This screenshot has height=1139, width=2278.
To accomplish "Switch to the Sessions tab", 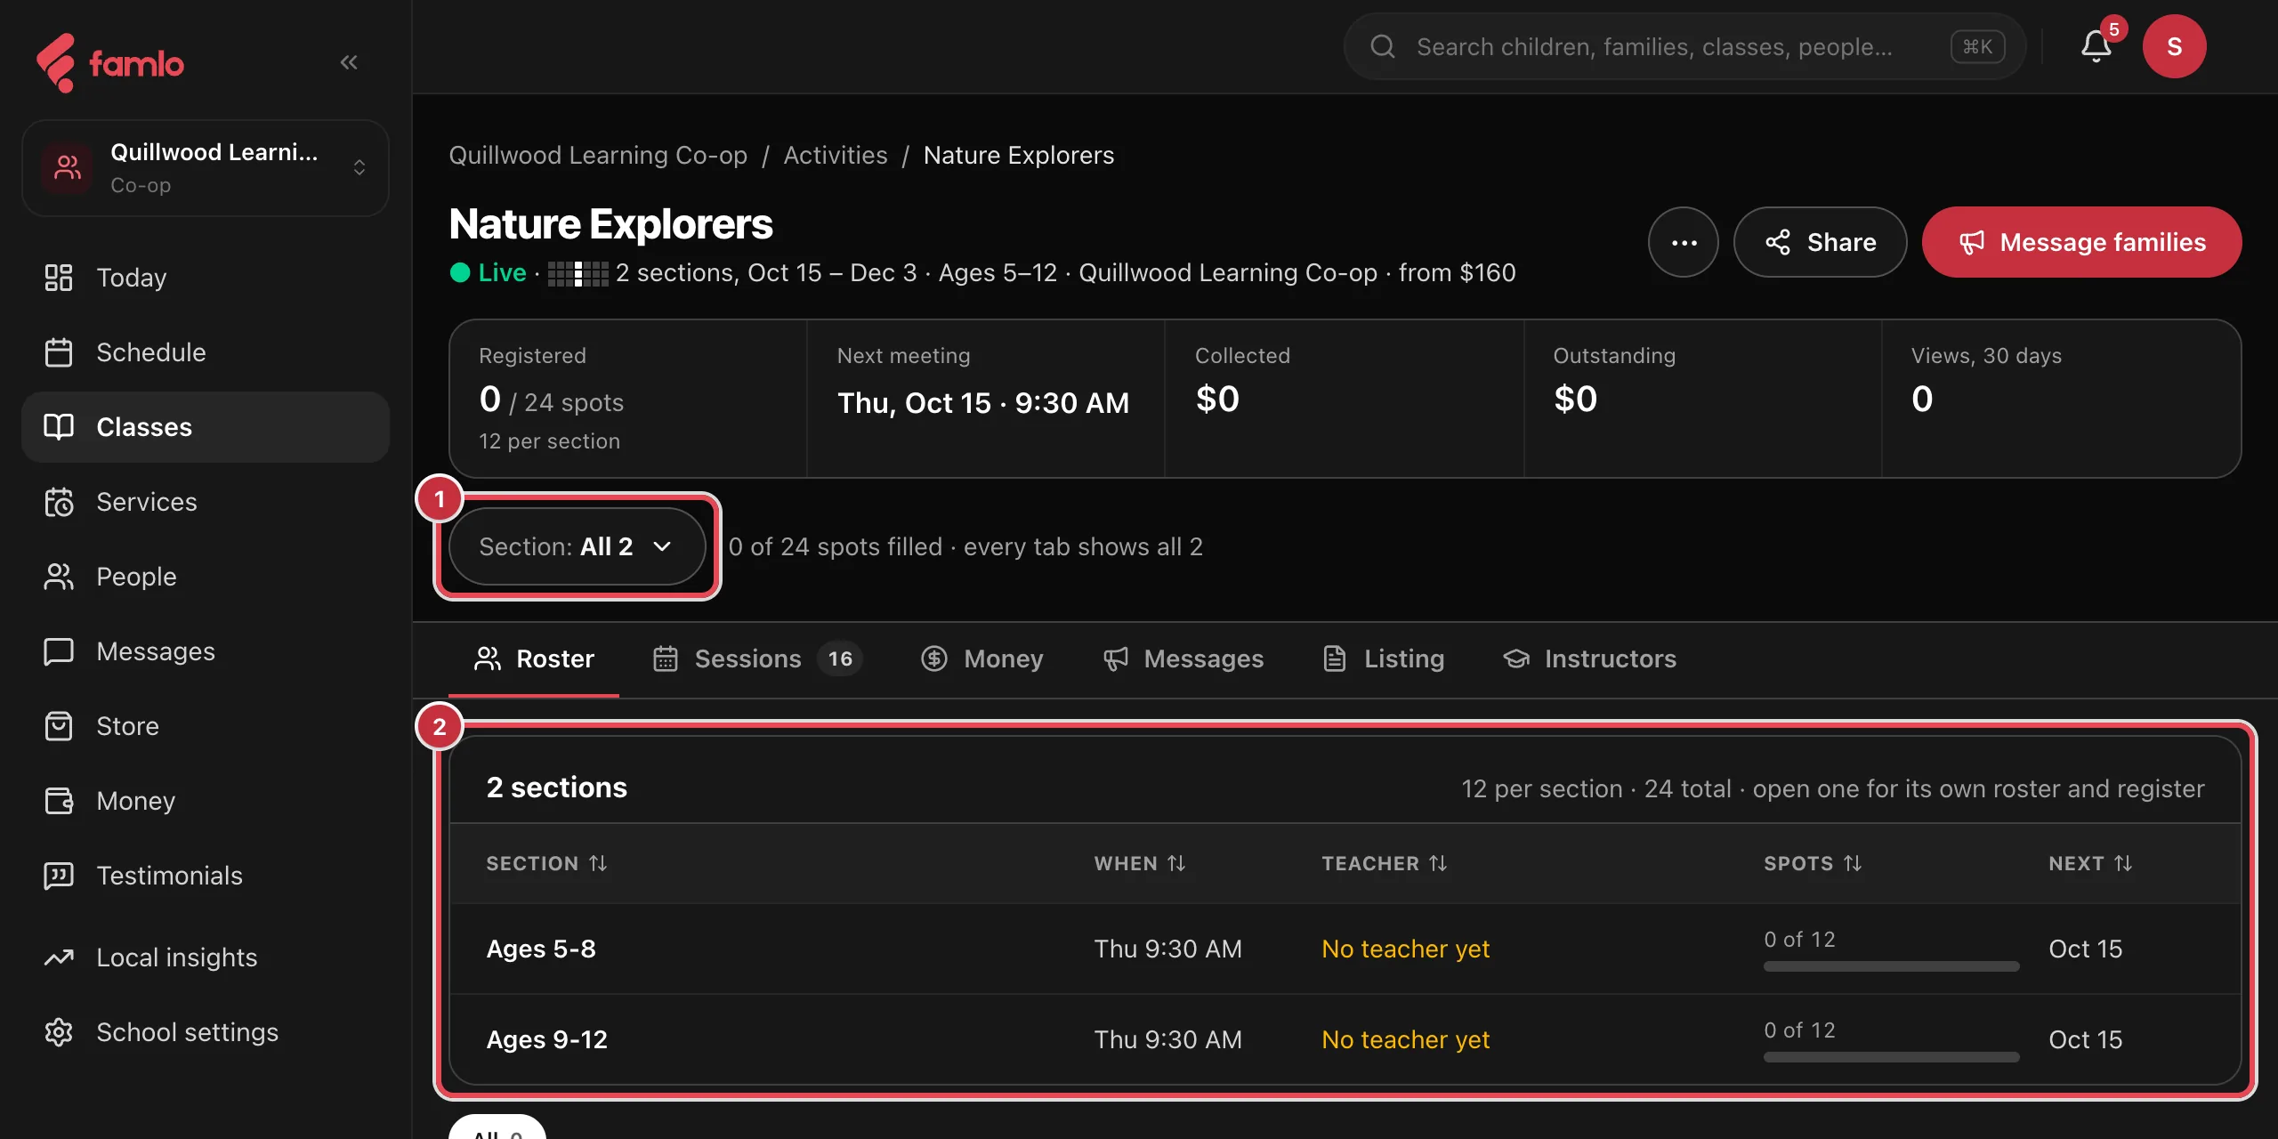I will [757, 658].
